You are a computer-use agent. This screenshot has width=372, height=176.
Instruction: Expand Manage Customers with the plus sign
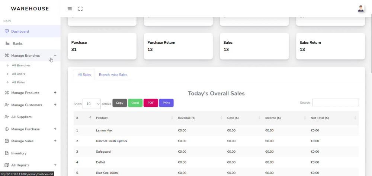click(55, 104)
